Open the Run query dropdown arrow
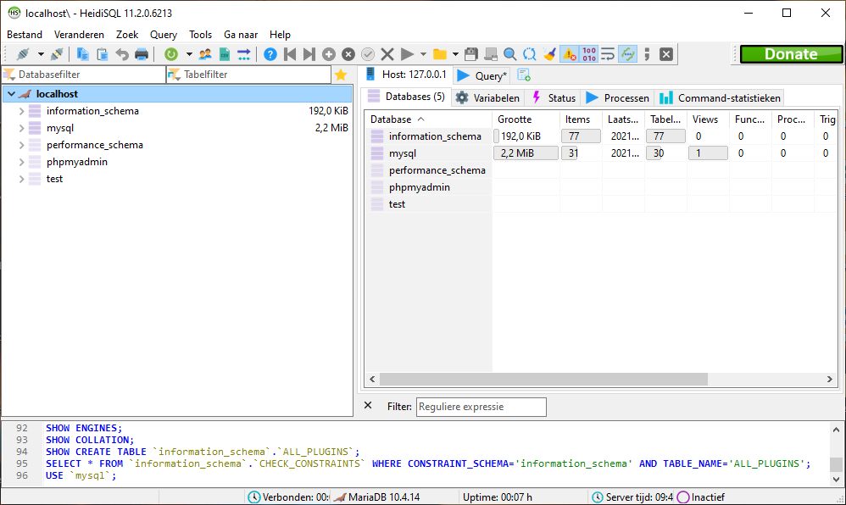The height and width of the screenshot is (505, 846). [x=423, y=54]
